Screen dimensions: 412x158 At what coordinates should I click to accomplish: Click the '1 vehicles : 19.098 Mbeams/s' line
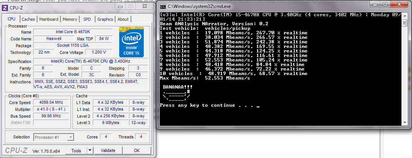[x=233, y=33]
